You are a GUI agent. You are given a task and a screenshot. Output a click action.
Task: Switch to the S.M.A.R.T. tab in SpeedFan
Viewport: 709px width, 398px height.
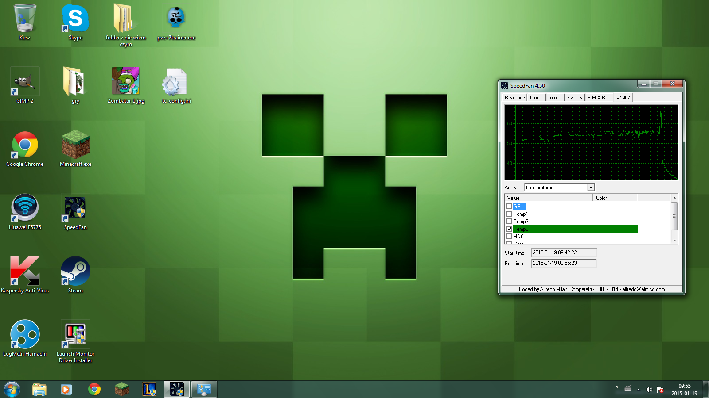pos(599,98)
